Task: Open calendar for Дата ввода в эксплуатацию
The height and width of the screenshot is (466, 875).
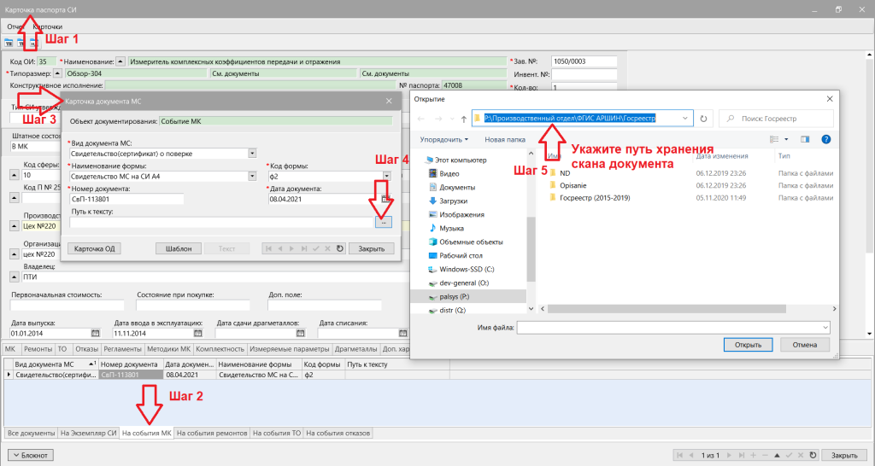Action: coord(198,334)
